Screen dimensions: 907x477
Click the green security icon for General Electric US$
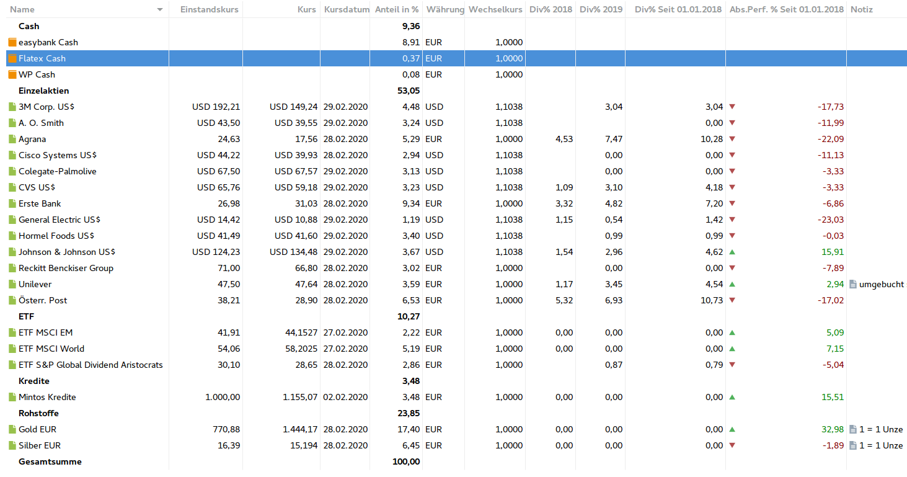pos(12,220)
